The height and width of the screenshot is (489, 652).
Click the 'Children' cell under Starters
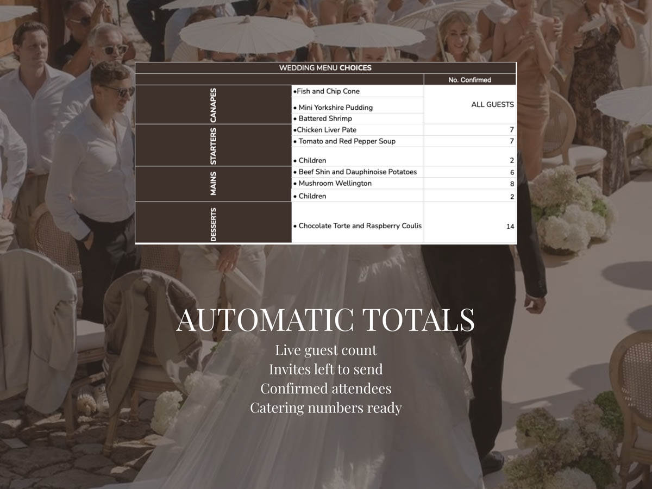[358, 156]
